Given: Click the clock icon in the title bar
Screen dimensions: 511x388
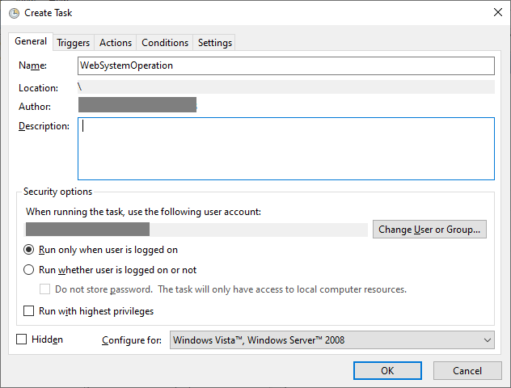Looking at the screenshot, I should (x=14, y=13).
